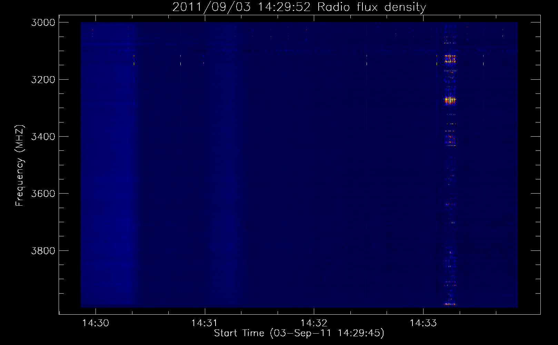Click the 14:31 time tick label
Image resolution: width=558 pixels, height=345 pixels.
point(205,323)
